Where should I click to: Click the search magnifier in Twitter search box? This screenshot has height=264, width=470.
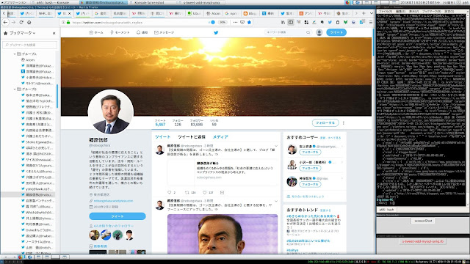tap(308, 32)
